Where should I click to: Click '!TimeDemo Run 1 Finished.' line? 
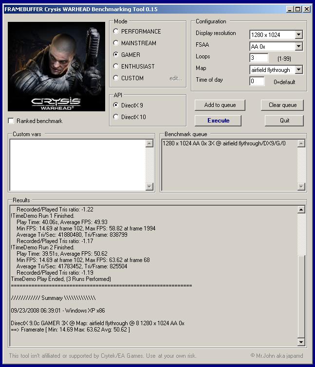click(x=42, y=216)
